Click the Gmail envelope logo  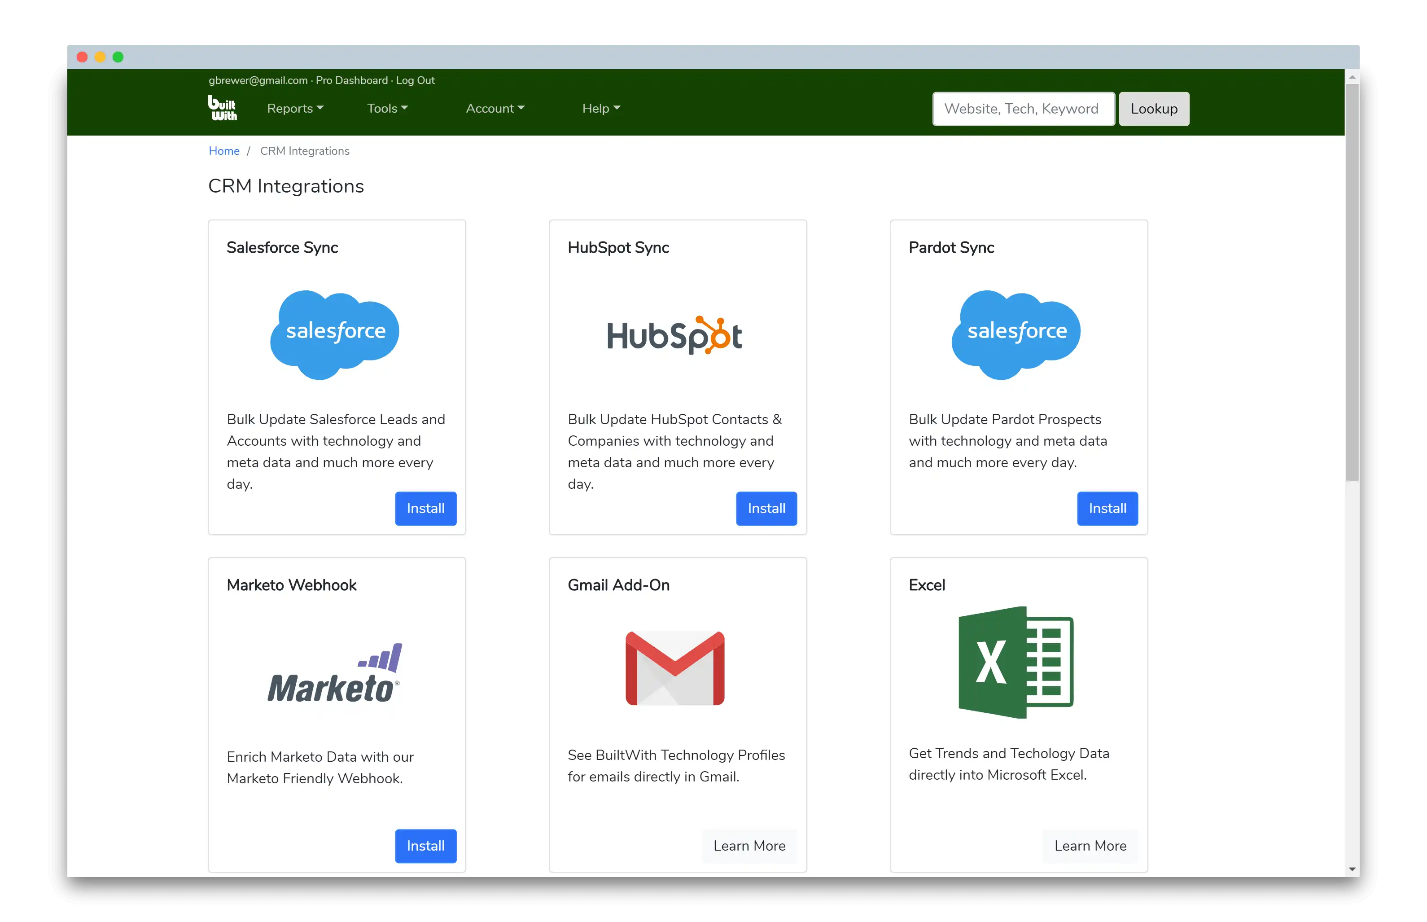point(675,668)
